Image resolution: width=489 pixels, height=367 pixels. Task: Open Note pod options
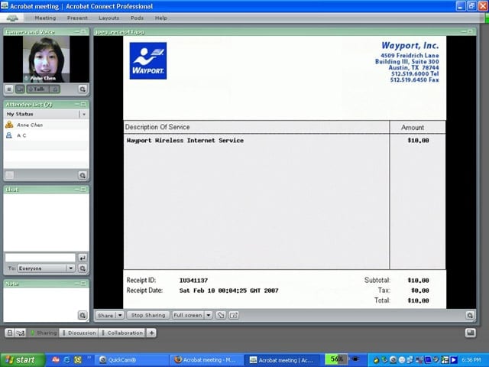pyautogui.click(x=83, y=315)
